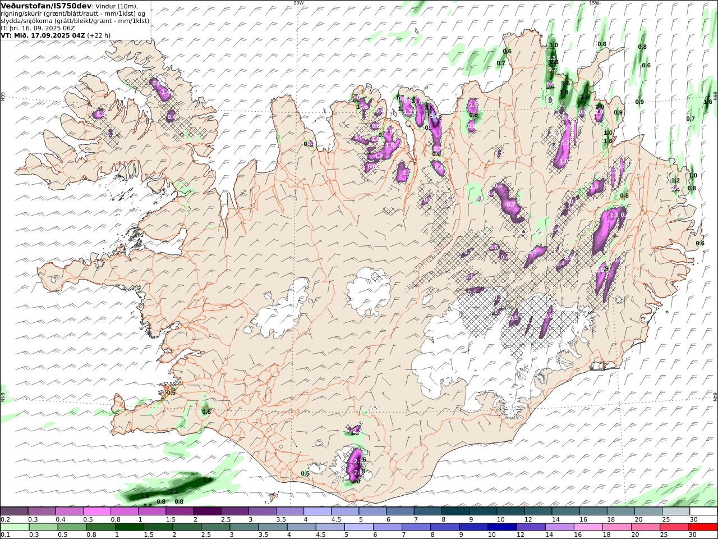Select the white 30 swatch, upper legend row
Viewport: 718px width, 539px height.
pos(703,511)
